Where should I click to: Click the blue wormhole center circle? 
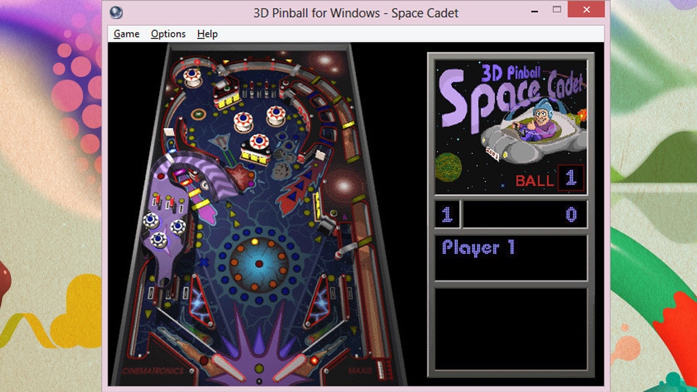pos(259,263)
